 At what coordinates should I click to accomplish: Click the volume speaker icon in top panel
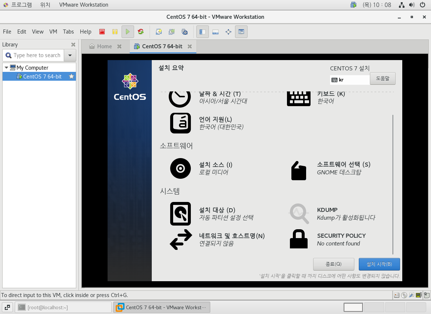[x=412, y=5]
